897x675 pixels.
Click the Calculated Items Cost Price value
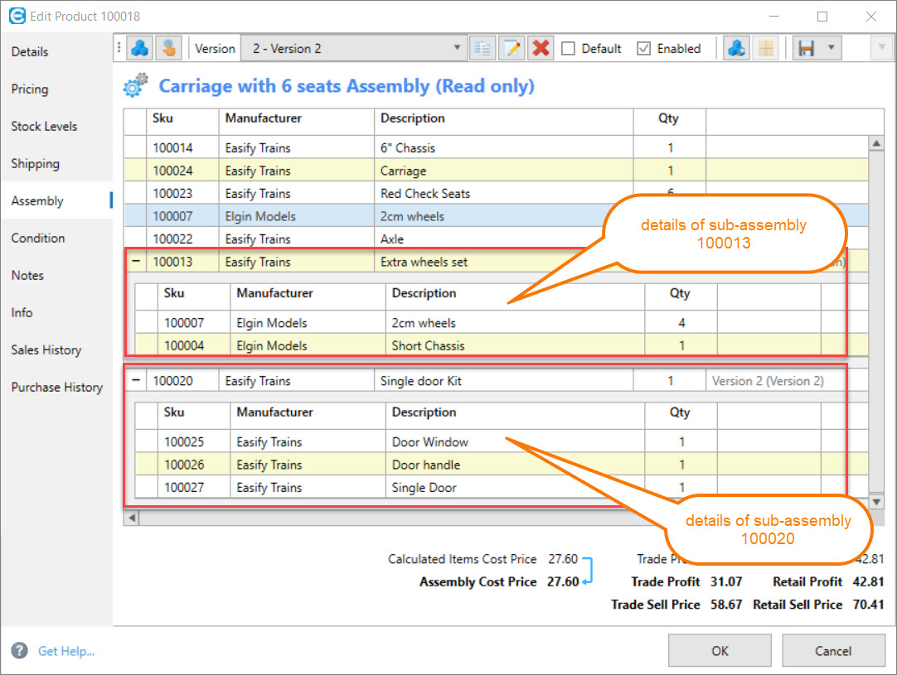(x=563, y=558)
